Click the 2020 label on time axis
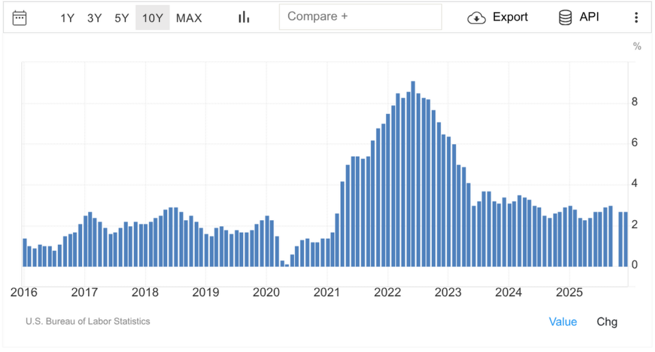Viewport: 655px width, 352px height. [266, 292]
